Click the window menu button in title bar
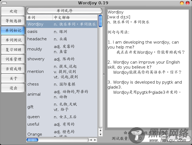The image size is (192, 145). [4, 3]
